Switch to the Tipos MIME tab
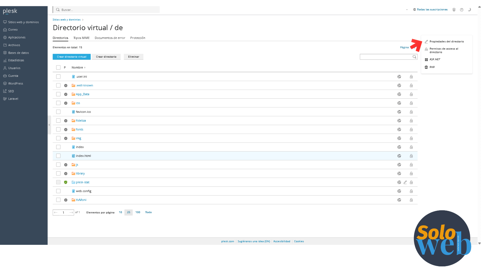 point(81,38)
